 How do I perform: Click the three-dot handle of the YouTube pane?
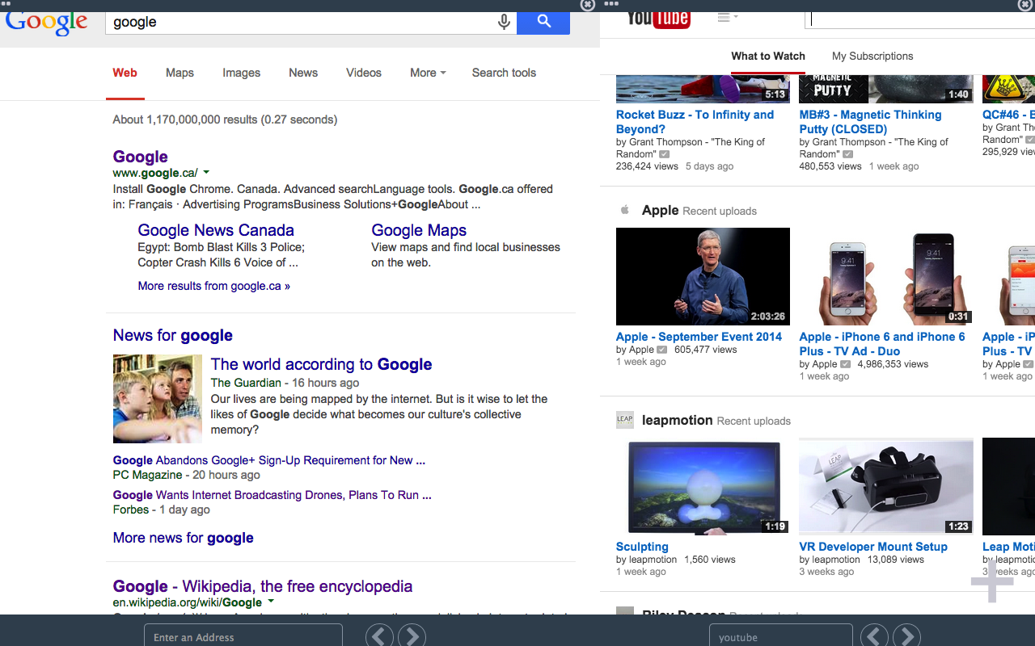[611, 4]
